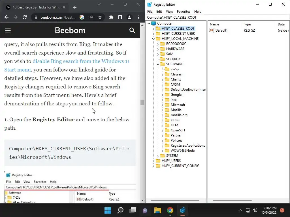Click the Chrome forward arrow

[16, 17]
